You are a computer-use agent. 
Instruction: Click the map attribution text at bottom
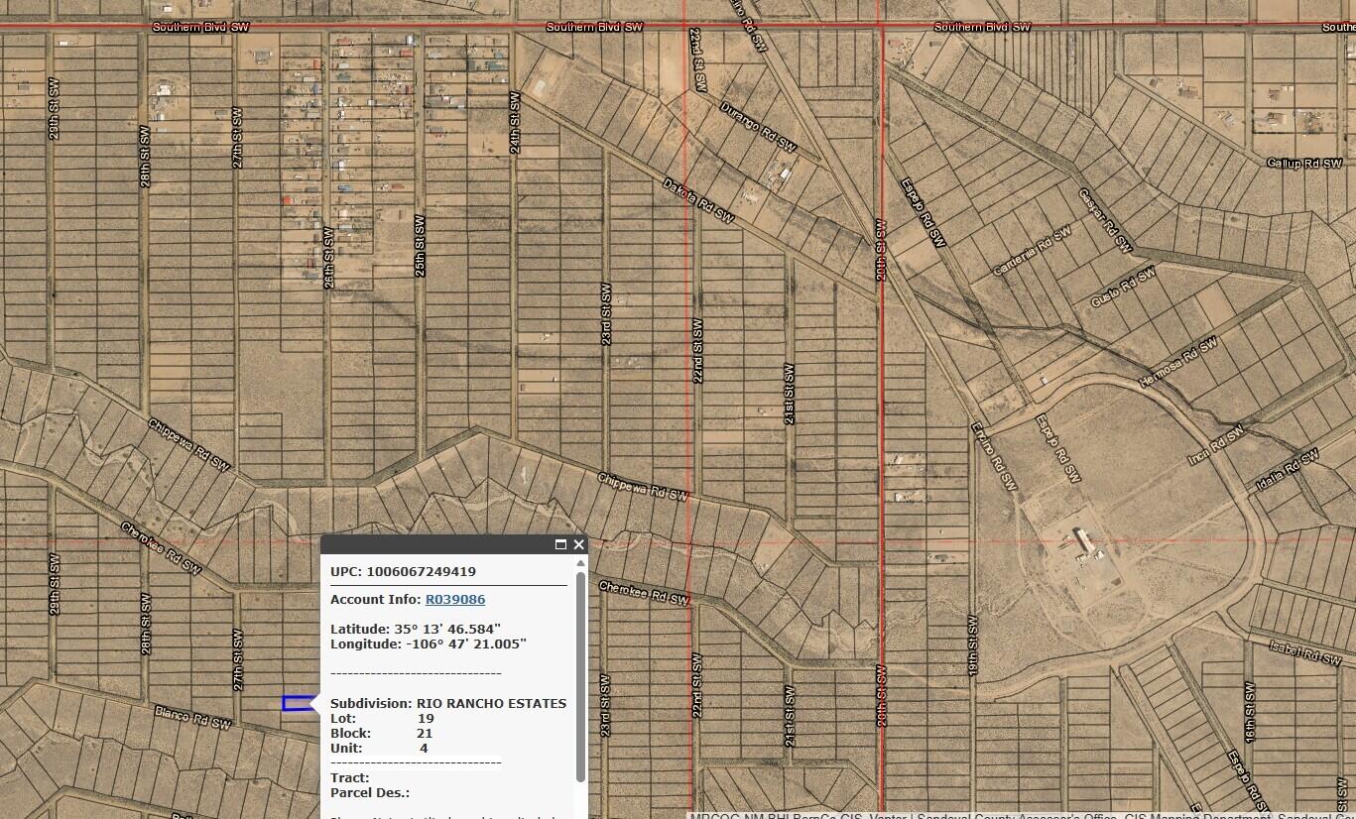pyautogui.click(x=1022, y=816)
